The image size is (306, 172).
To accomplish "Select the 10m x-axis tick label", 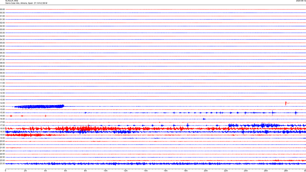I will coord(106,171).
